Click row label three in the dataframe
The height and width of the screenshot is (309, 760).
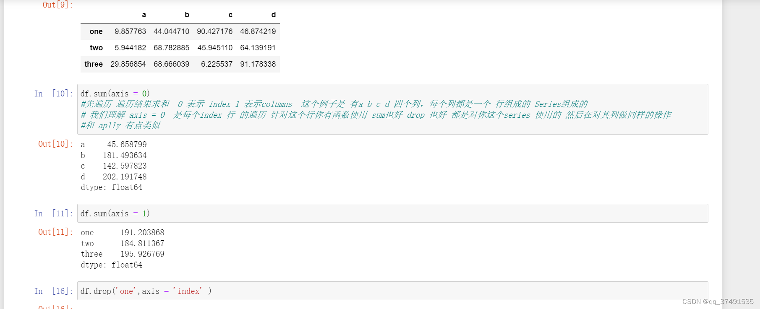(94, 64)
